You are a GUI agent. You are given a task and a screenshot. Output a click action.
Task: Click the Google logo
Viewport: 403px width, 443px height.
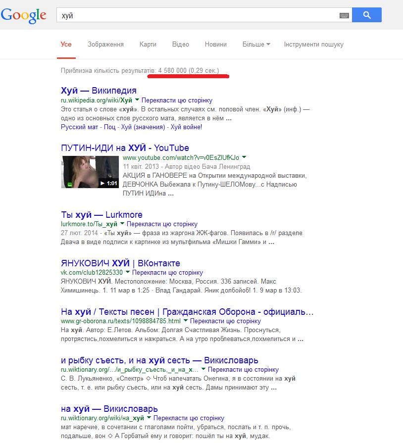click(23, 15)
